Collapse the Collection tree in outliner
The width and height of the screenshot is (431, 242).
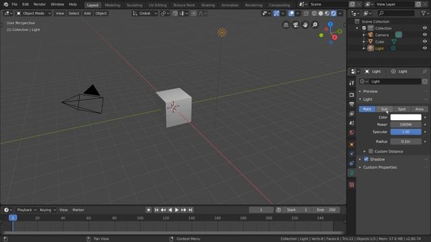(x=357, y=28)
